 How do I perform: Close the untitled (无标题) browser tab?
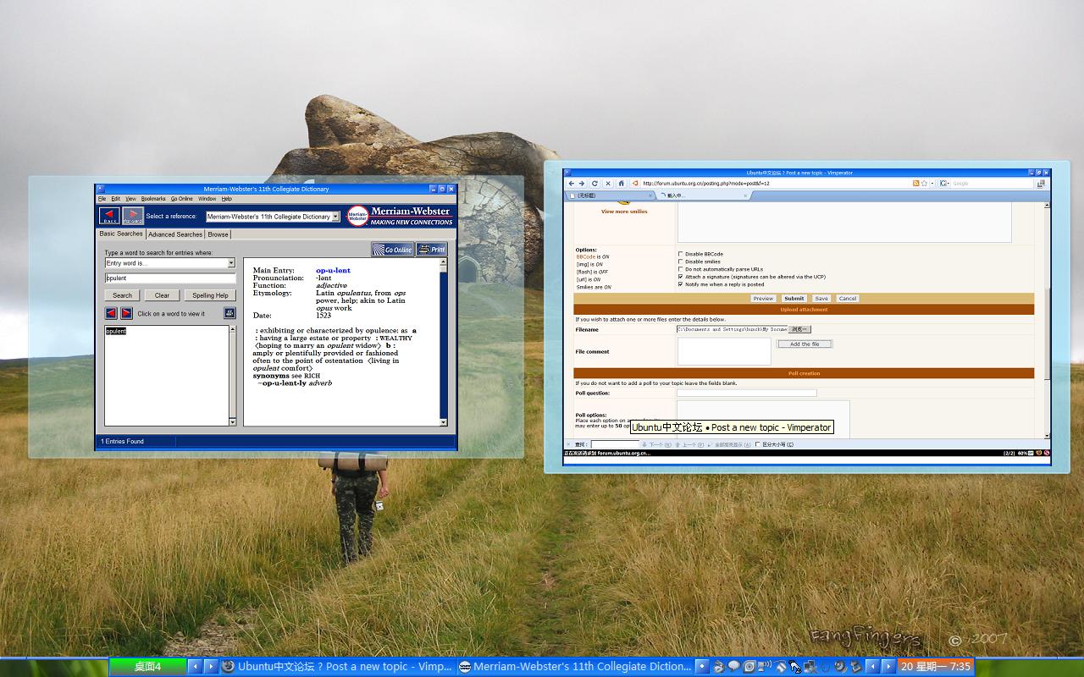(x=649, y=195)
